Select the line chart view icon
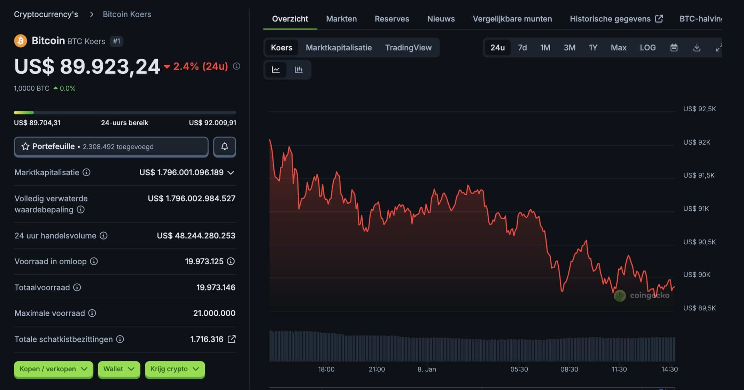This screenshot has height=390, width=744. tap(276, 70)
